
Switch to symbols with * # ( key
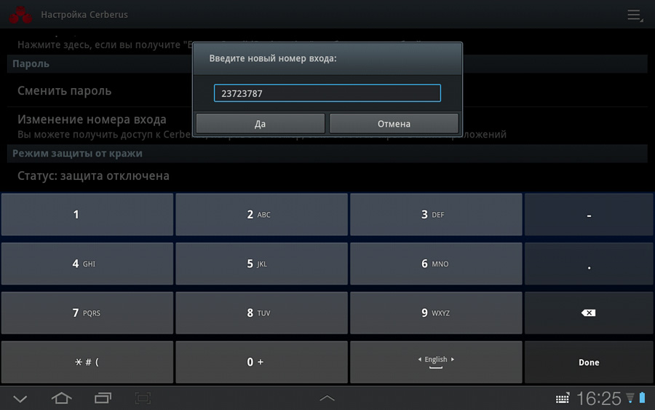(87, 362)
